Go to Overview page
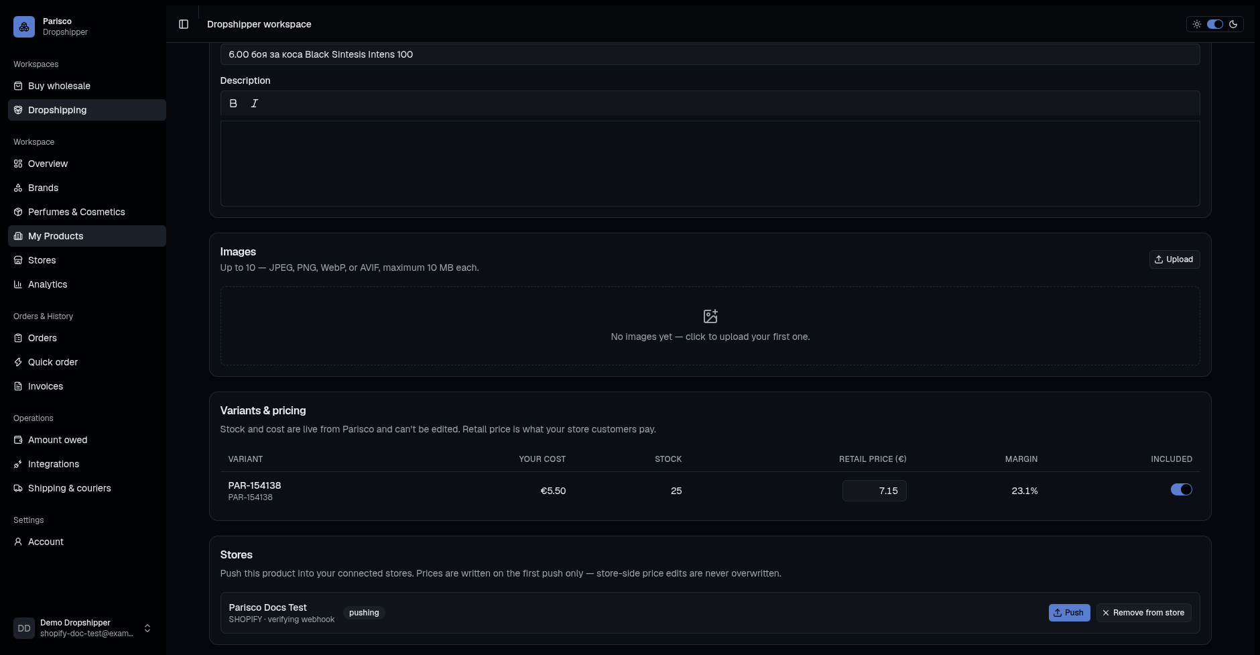This screenshot has width=1260, height=655. pos(87,164)
